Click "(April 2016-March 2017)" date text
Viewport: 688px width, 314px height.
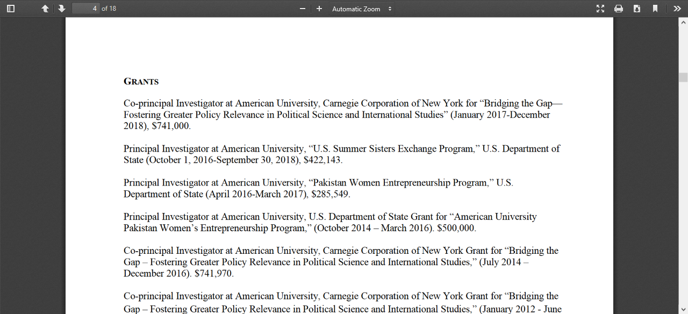pyautogui.click(x=257, y=194)
